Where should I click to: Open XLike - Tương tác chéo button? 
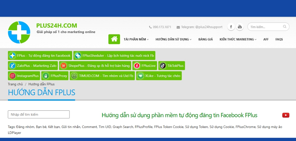tap(159, 76)
